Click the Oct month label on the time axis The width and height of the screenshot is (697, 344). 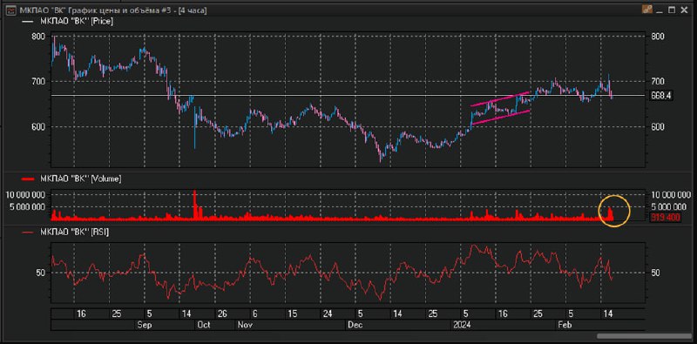click(203, 325)
